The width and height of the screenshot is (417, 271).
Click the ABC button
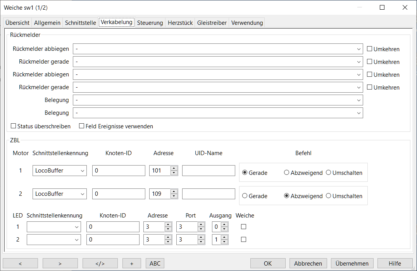tap(155, 263)
